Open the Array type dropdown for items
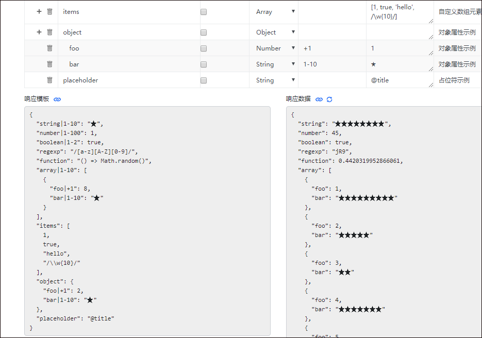Viewport: 482px width, 338px height. pos(275,11)
